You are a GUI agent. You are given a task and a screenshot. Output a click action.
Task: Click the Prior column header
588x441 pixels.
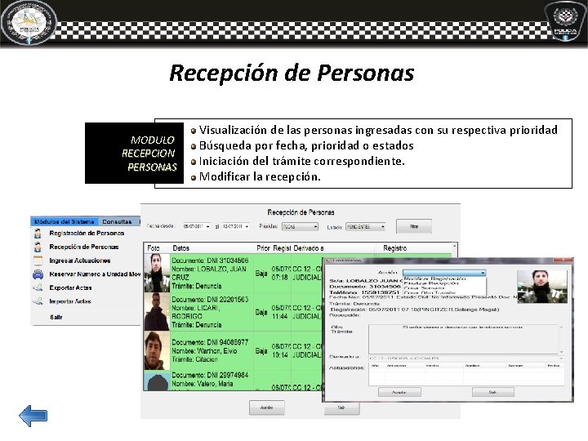point(263,248)
